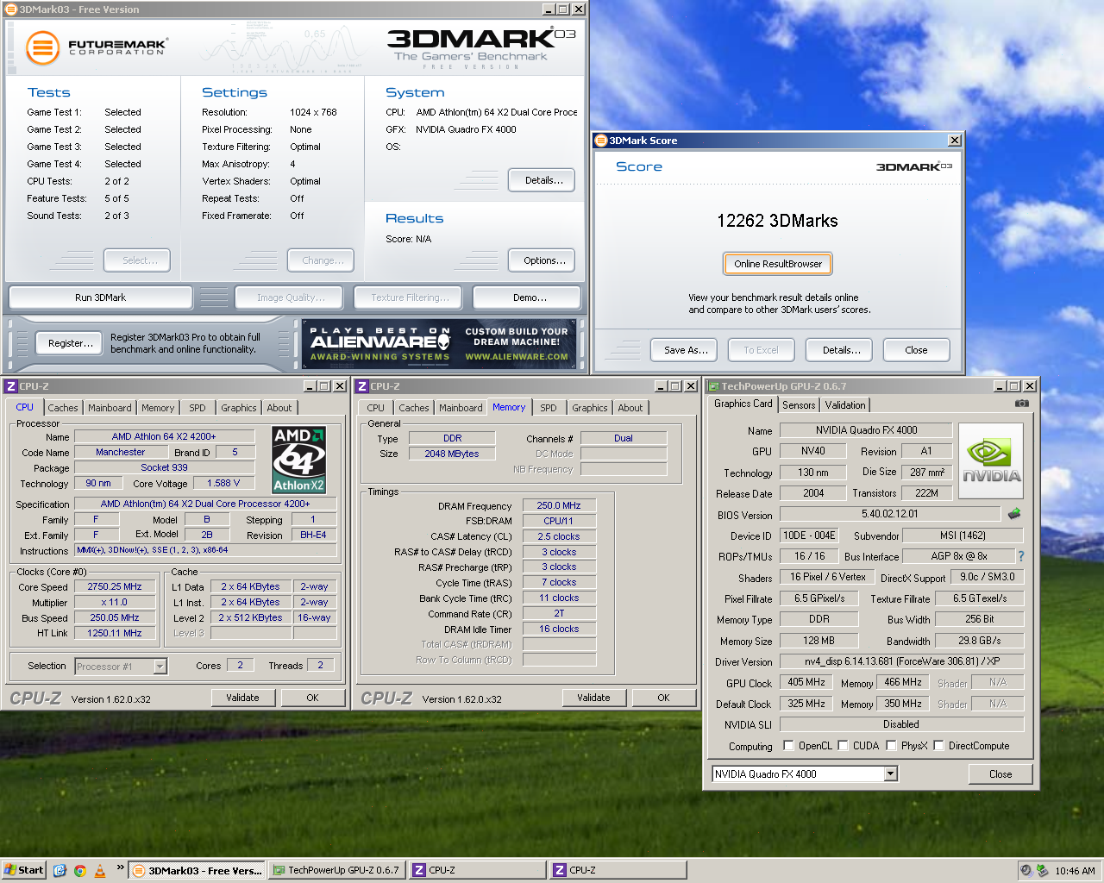This screenshot has width=1104, height=883.
Task: Click the 3DMark03 title bar icon
Action: [x=11, y=9]
